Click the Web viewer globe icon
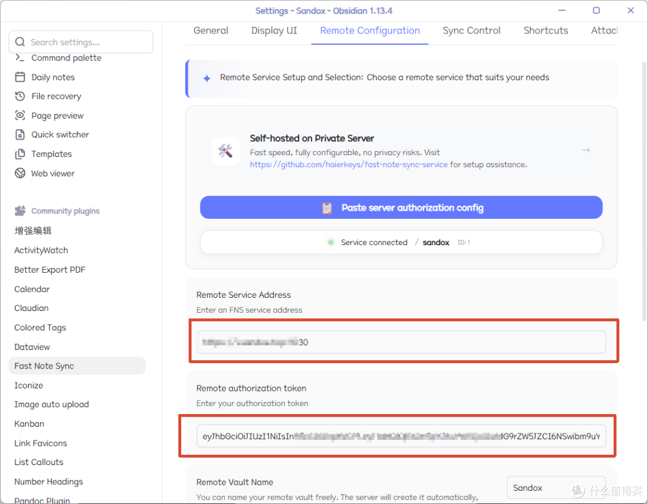Viewport: 648px width, 504px height. [x=20, y=173]
